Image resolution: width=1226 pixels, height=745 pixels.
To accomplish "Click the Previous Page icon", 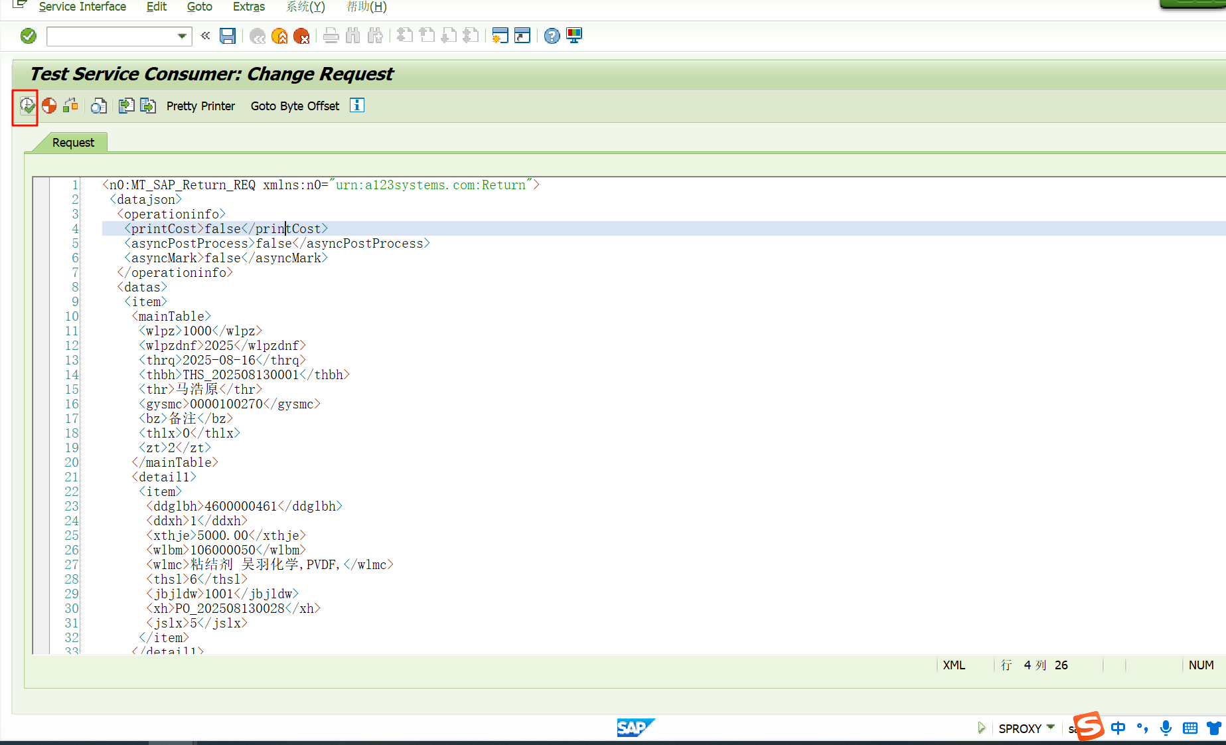I will [427, 36].
